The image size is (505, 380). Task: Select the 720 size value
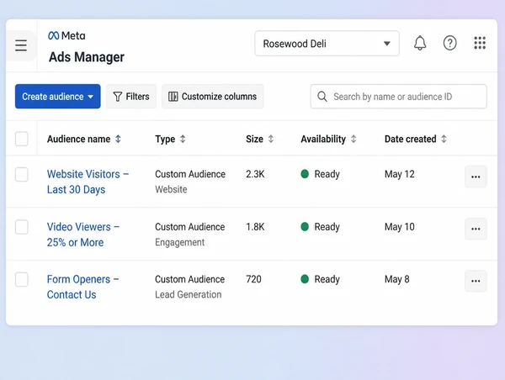coord(253,279)
